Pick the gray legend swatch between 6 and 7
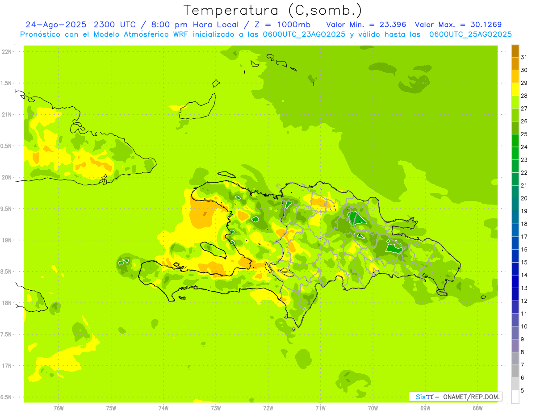This screenshot has width=536, height=414. click(x=515, y=371)
